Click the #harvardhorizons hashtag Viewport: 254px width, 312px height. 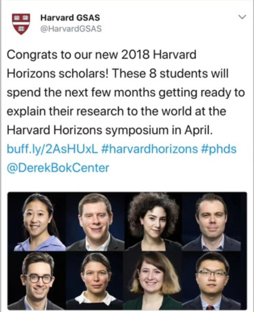click(x=149, y=149)
